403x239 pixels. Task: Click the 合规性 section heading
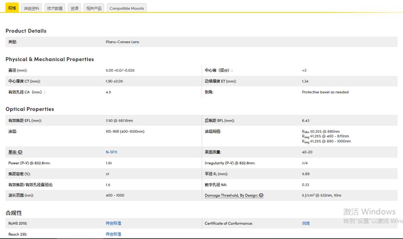(14, 213)
